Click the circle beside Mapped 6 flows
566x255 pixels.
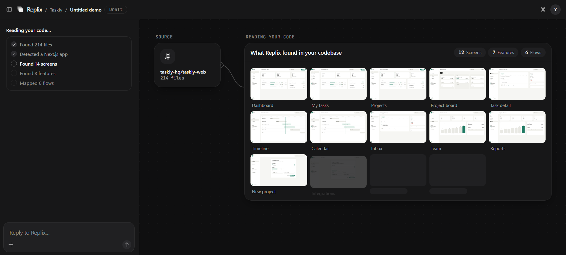(x=14, y=83)
